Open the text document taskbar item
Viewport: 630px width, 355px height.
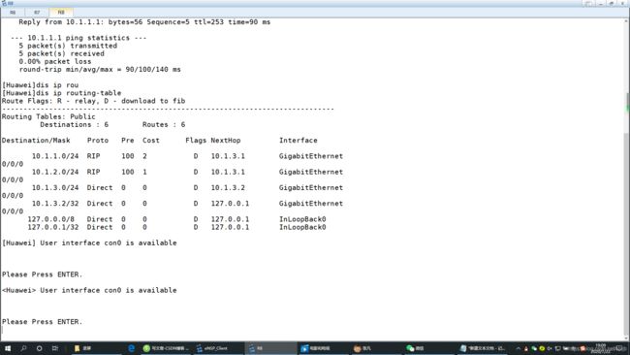pos(483,348)
